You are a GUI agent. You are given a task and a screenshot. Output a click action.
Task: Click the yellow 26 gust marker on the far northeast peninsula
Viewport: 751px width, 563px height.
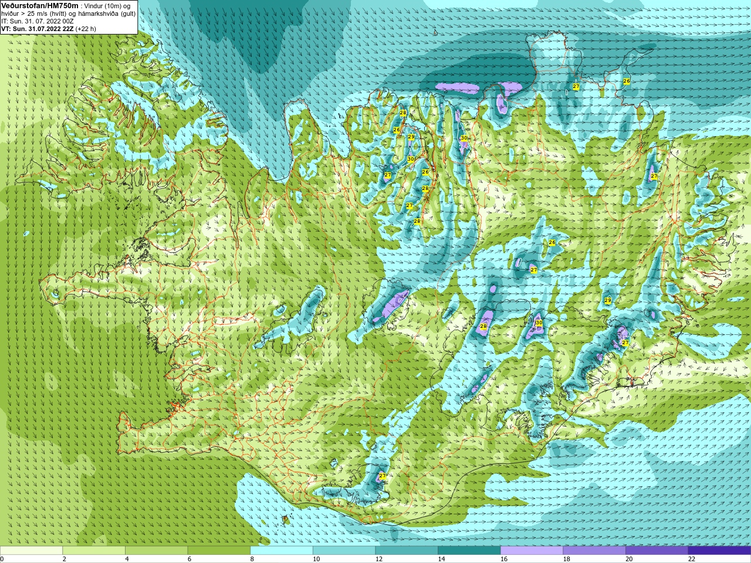point(626,81)
